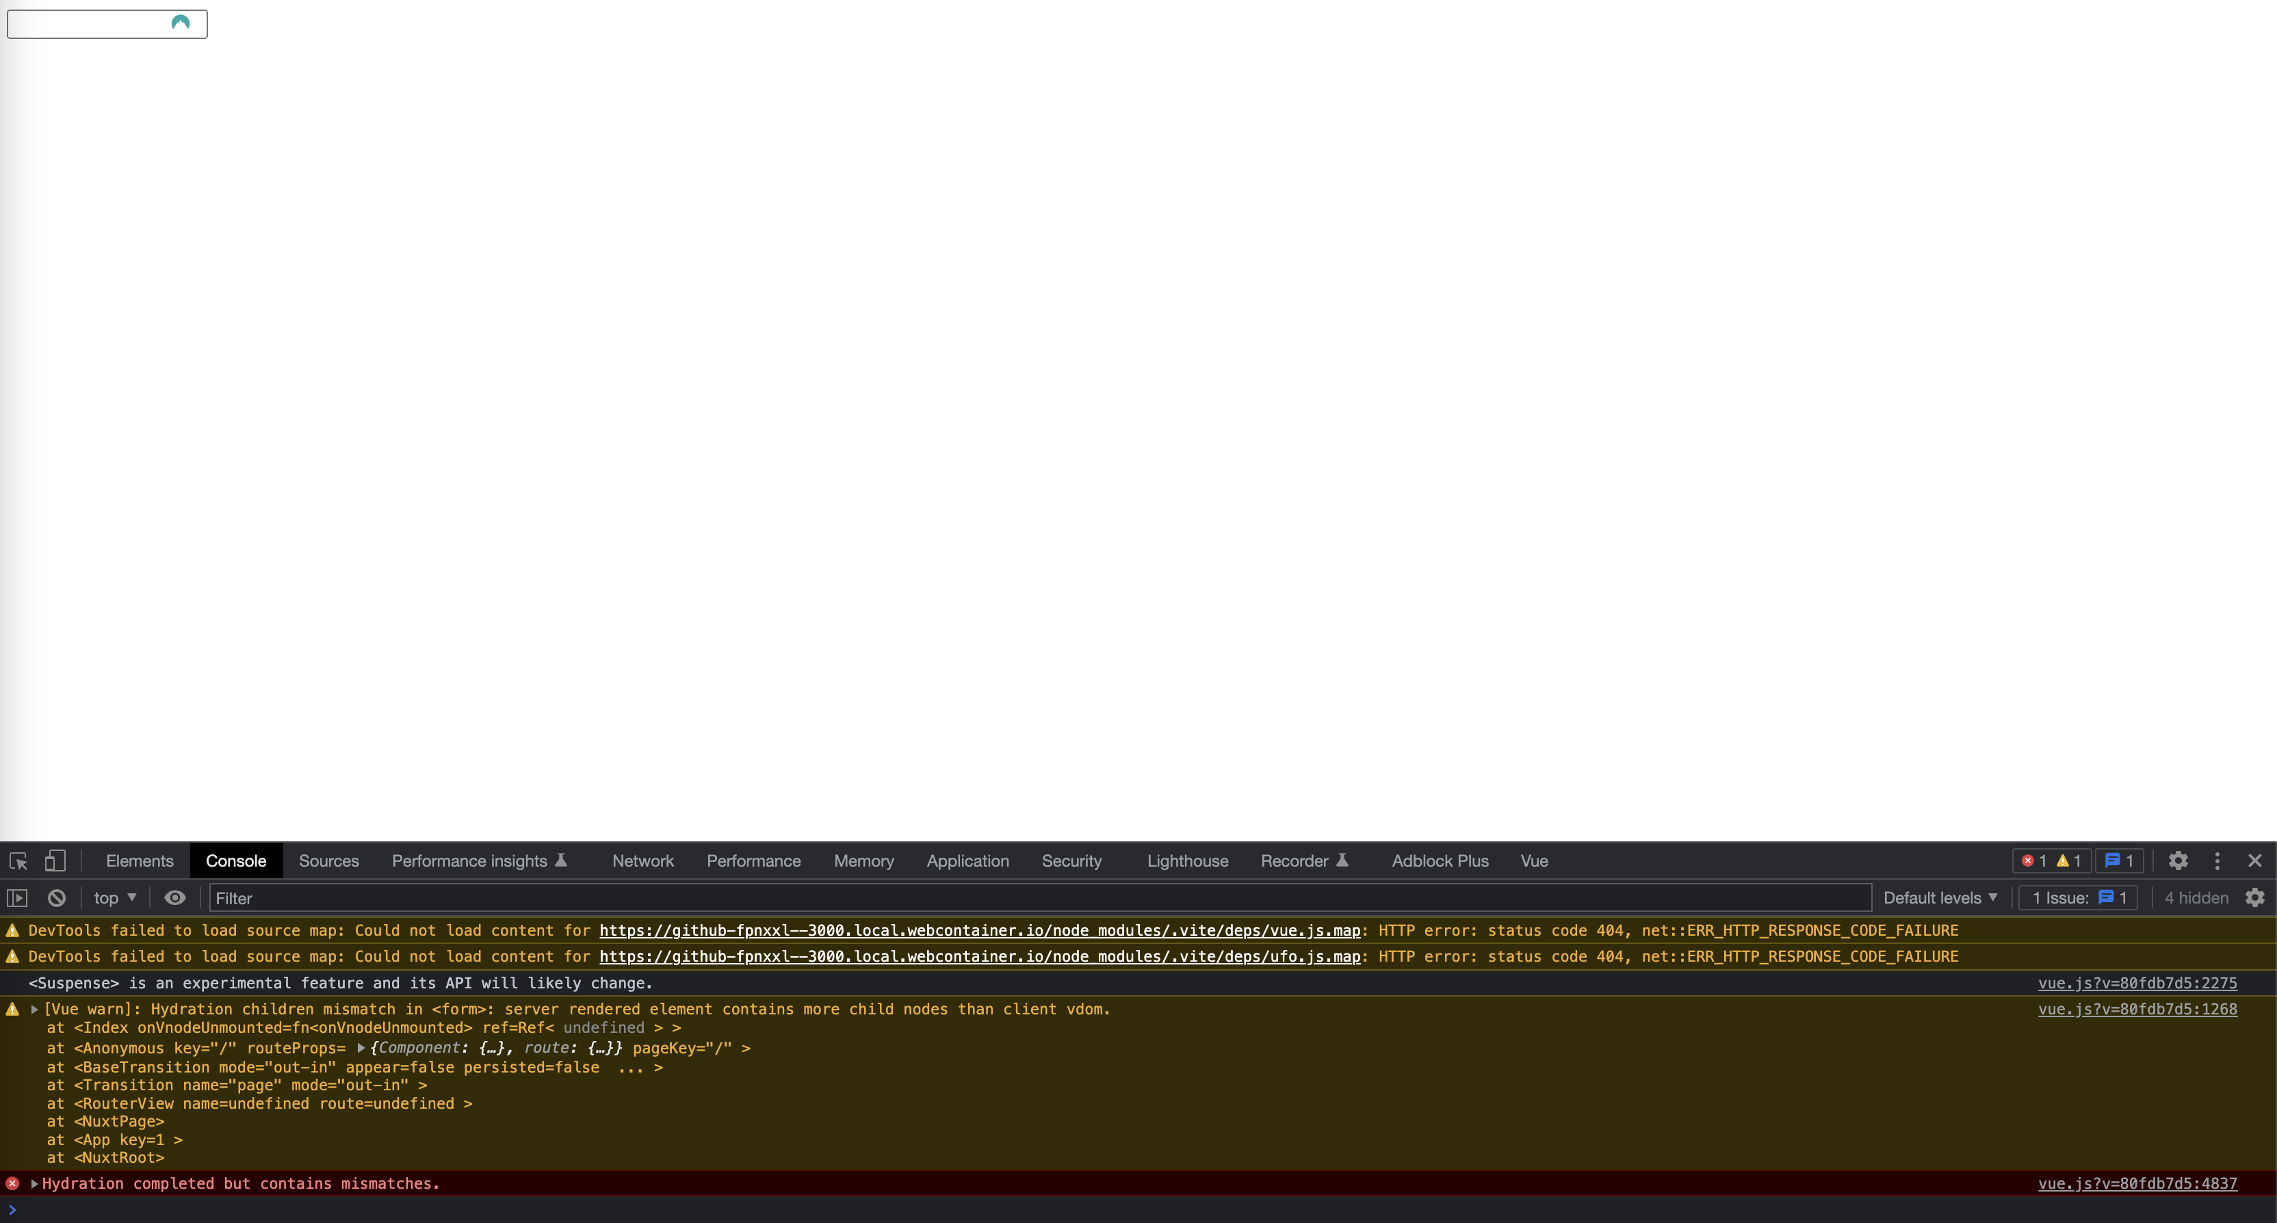
Task: Open DevTools settings gear icon
Action: [2178, 860]
